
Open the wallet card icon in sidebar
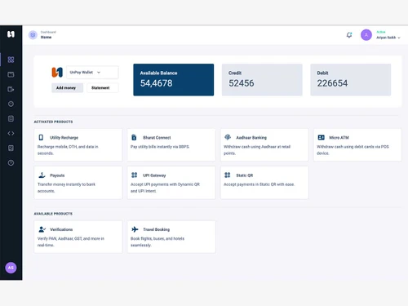coord(11,74)
